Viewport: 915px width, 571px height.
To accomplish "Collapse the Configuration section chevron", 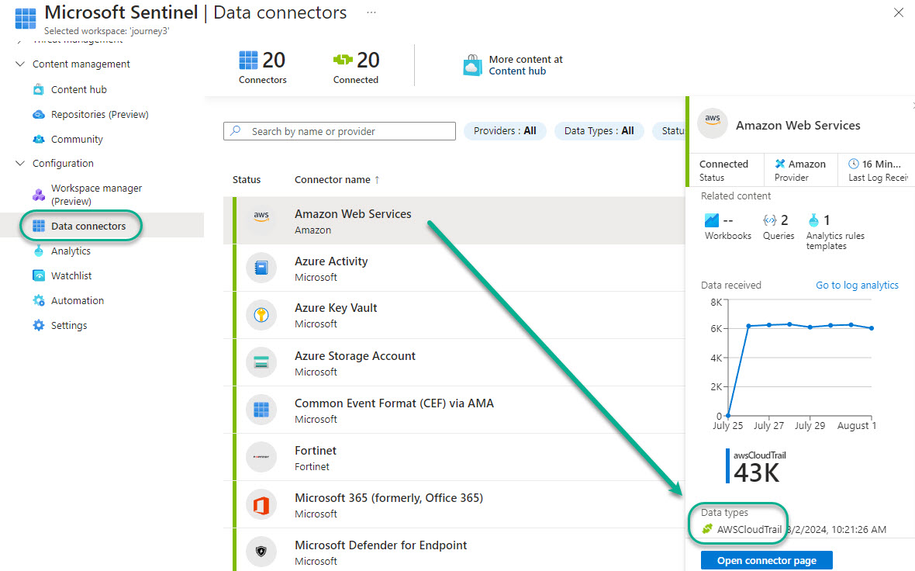I will (20, 164).
